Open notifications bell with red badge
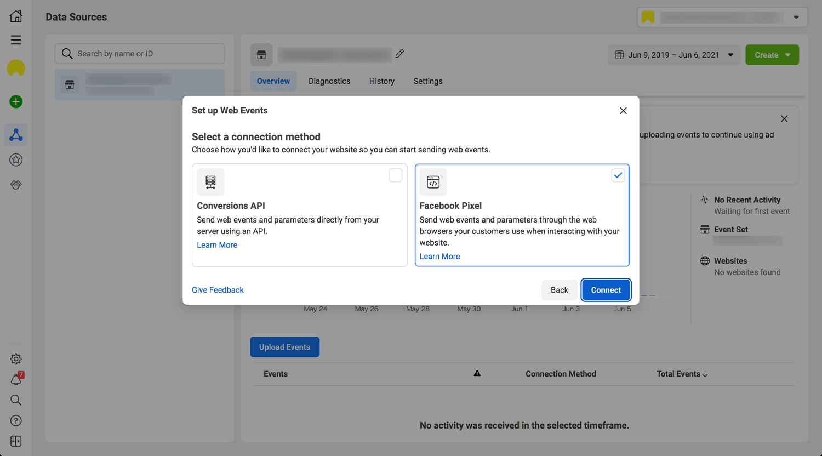Viewport: 822px width, 456px height. 16,379
